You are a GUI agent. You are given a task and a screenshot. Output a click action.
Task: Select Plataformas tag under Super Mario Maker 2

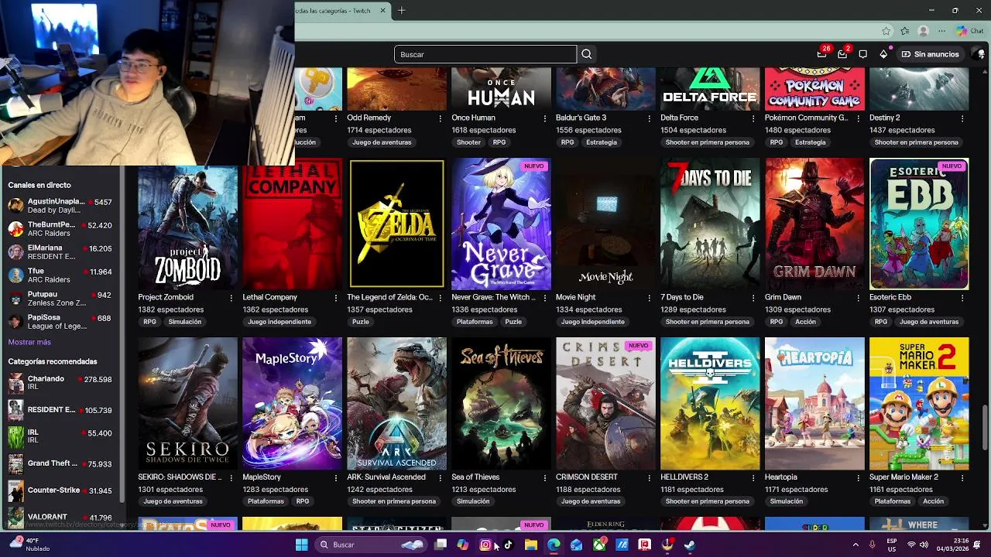coord(893,501)
